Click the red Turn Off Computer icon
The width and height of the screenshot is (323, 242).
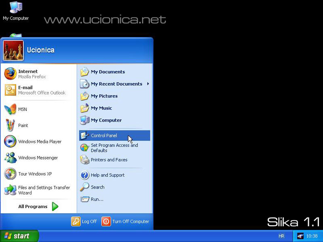pos(106,221)
